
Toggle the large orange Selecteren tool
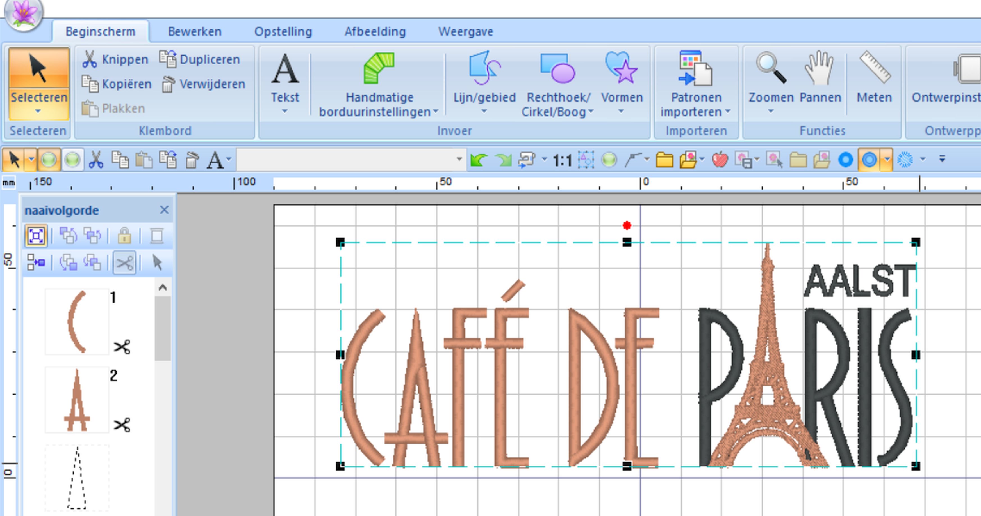tap(39, 84)
